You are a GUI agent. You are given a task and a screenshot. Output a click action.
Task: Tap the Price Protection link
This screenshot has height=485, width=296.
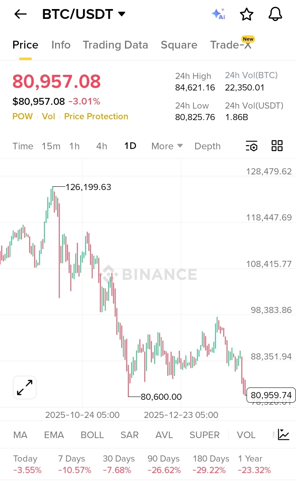96,116
